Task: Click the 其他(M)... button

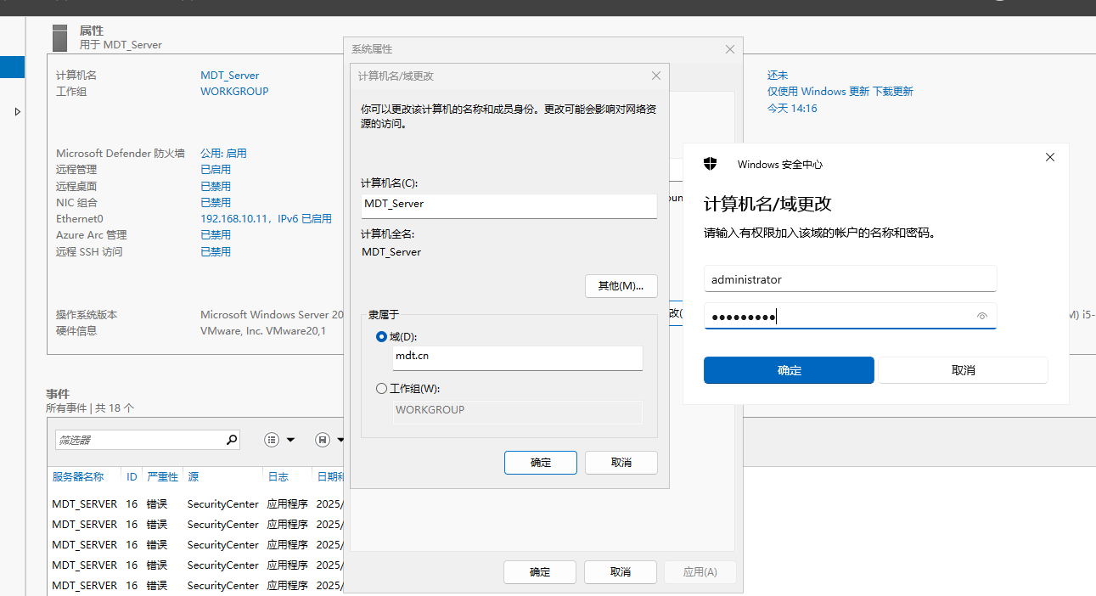Action: point(621,285)
